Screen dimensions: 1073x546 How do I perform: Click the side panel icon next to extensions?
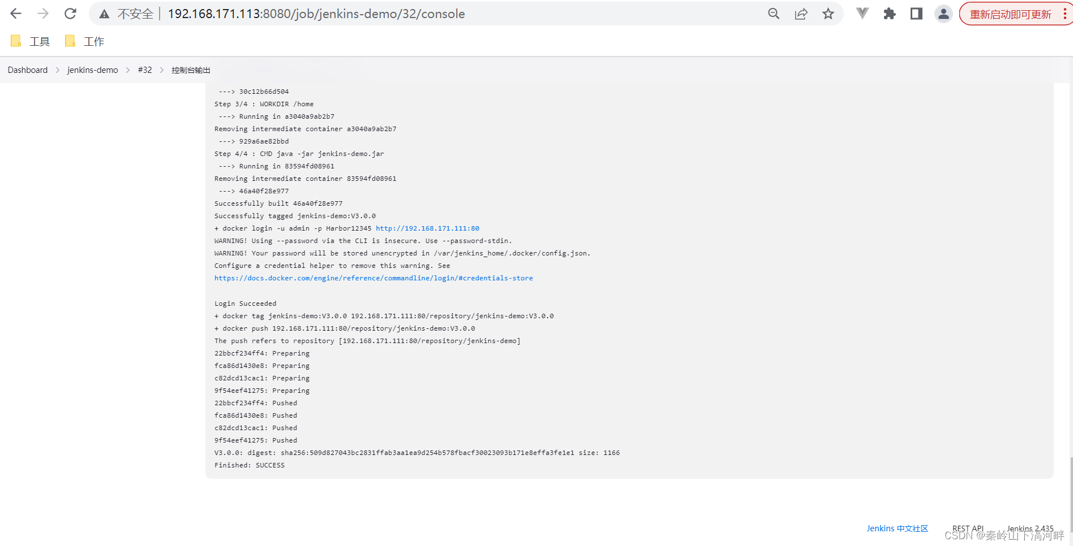click(x=916, y=14)
